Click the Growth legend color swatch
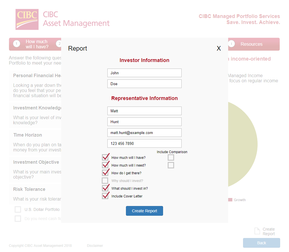The image size is (289, 252). click(230, 200)
